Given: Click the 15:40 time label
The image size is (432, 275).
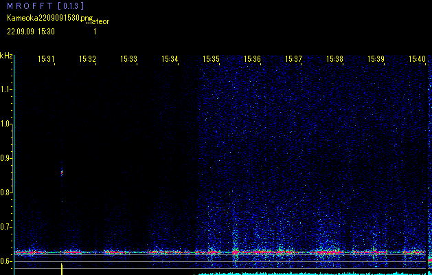Looking at the screenshot, I should (417, 58).
